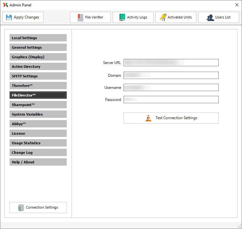Viewport: 242px width, 229px height.
Task: Click the keys icon for Activated Units
Action: (x=163, y=17)
